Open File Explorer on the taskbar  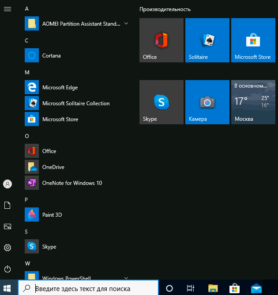pos(213,288)
